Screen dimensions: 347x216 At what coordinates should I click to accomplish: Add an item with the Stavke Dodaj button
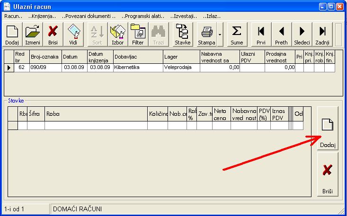(x=328, y=129)
